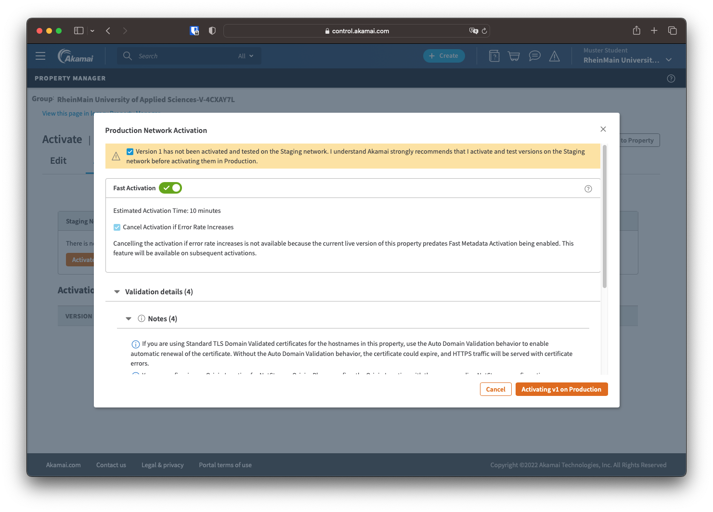Collapse the Validation details section

[x=117, y=292]
